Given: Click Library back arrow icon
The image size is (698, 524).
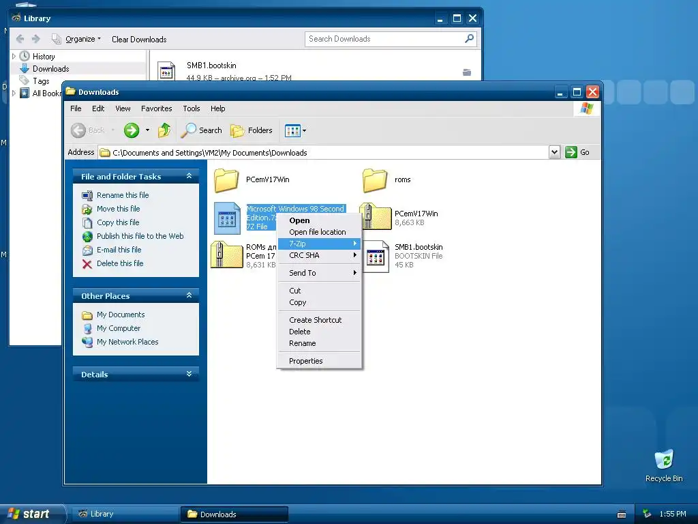Looking at the screenshot, I should pyautogui.click(x=20, y=39).
